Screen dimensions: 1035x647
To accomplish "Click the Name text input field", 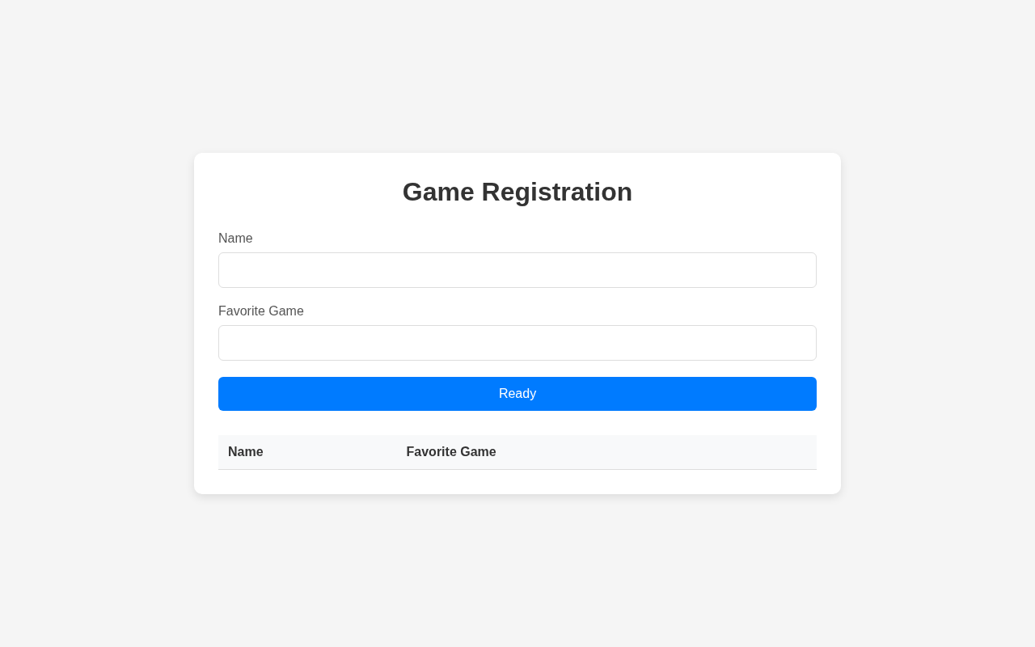I will click(517, 270).
